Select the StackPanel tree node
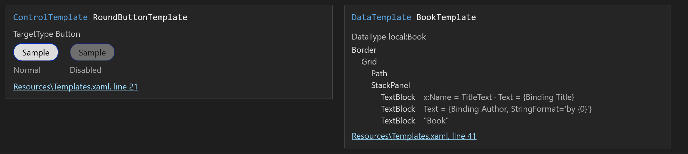 coord(390,85)
